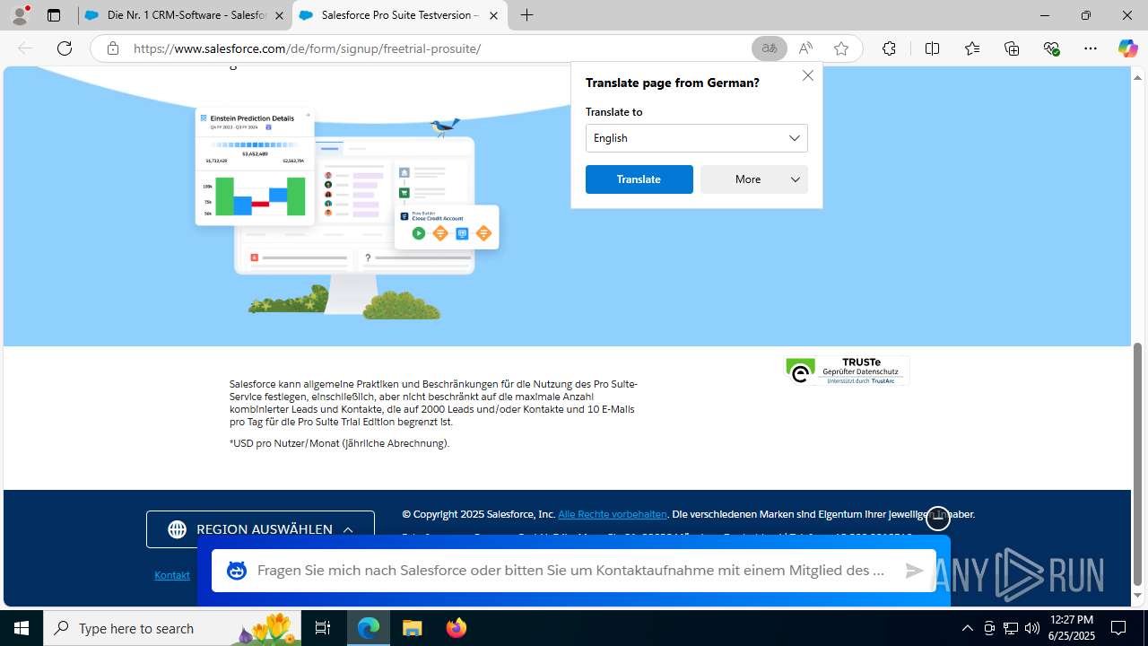Screen dimensions: 1148x646
Task: Expand the 'Translate to' English dropdown
Action: 697,138
